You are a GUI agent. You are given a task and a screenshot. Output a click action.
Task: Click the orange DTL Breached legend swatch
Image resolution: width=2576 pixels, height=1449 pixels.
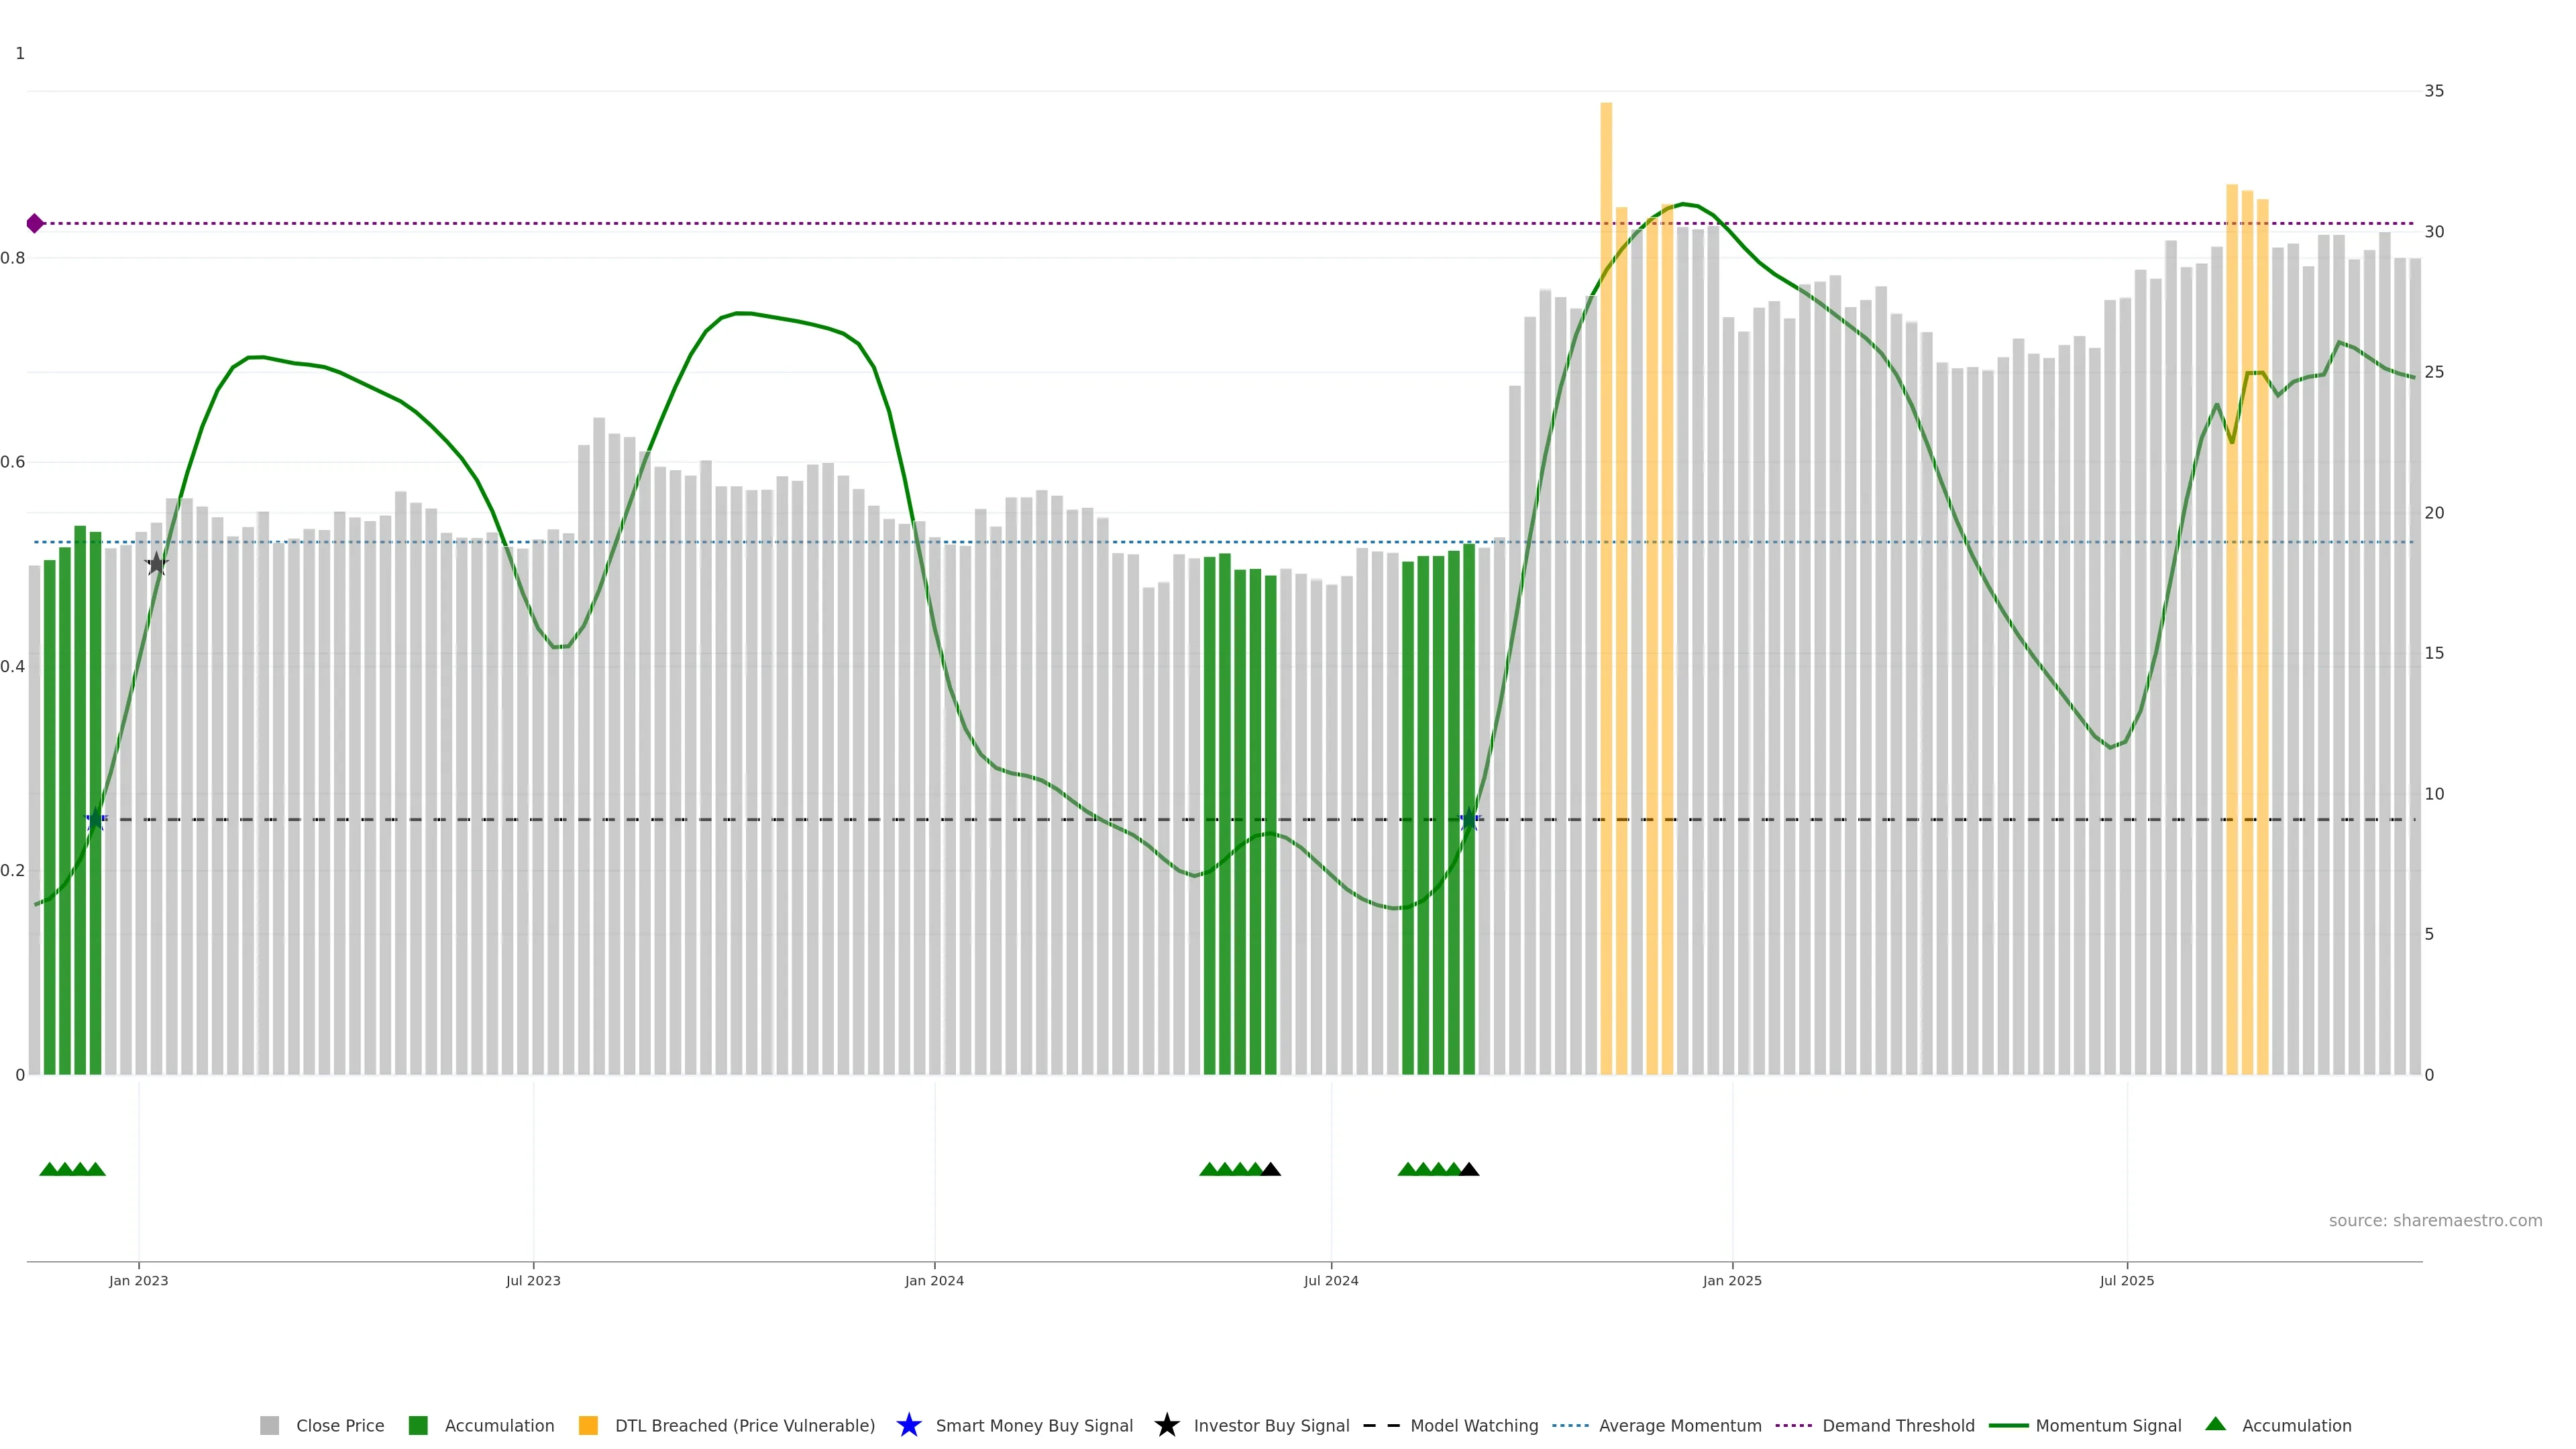point(588,1425)
